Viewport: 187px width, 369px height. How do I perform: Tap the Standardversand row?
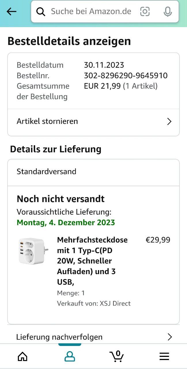(x=93, y=172)
